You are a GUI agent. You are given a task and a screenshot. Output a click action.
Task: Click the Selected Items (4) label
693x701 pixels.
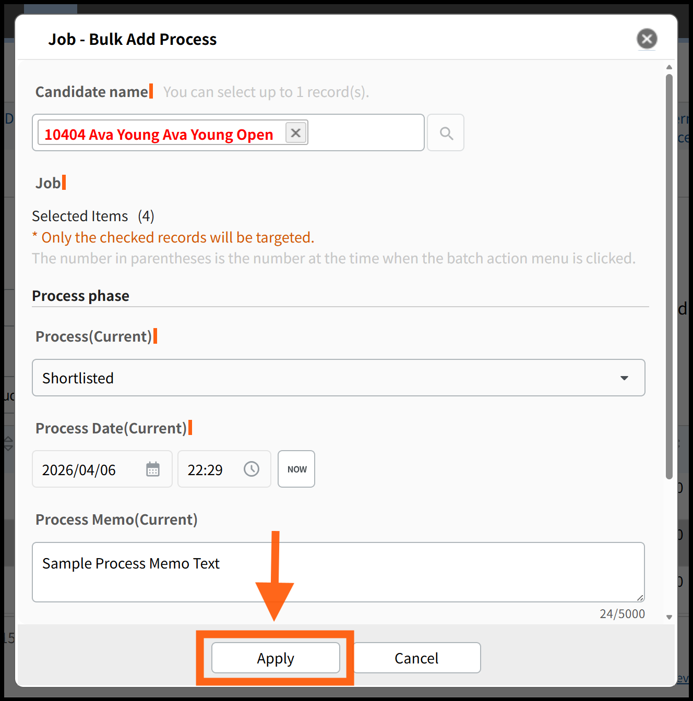tap(93, 216)
